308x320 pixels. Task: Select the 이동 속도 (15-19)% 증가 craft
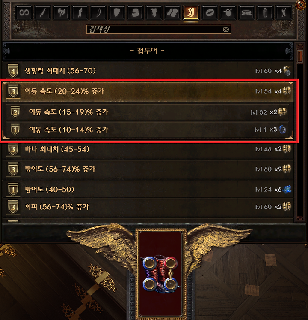coord(148,112)
